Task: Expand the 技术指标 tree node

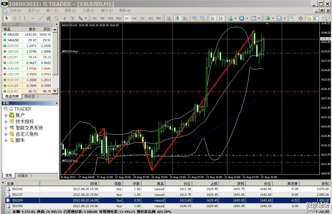Action: pyautogui.click(x=6, y=122)
